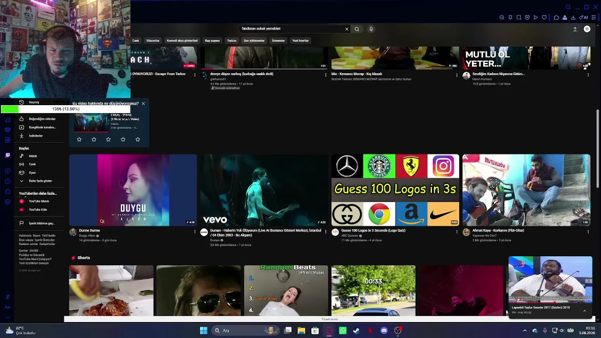The height and width of the screenshot is (338, 601).
Task: Click the İçerik bildirme geçmişi flag item
Action: pyautogui.click(x=41, y=223)
